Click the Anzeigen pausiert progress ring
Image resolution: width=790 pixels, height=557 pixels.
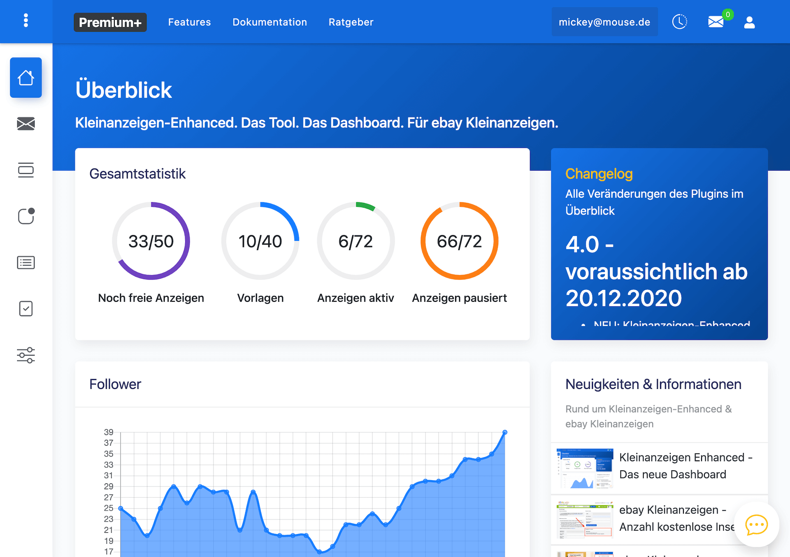[x=459, y=241]
